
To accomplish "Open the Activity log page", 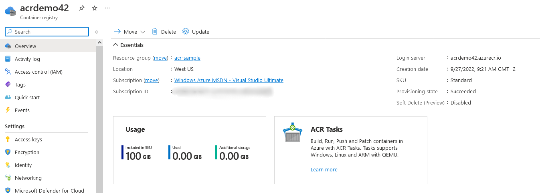I will click(x=48, y=59).
